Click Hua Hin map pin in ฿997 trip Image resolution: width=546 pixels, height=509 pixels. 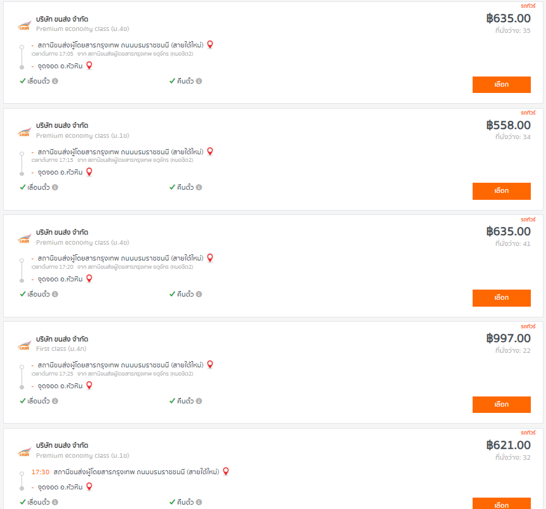(x=89, y=386)
